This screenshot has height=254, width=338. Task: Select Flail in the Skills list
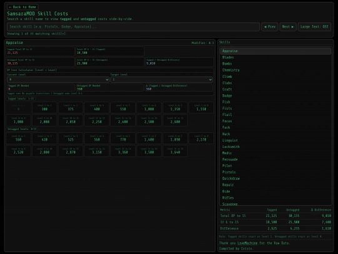[275, 115]
